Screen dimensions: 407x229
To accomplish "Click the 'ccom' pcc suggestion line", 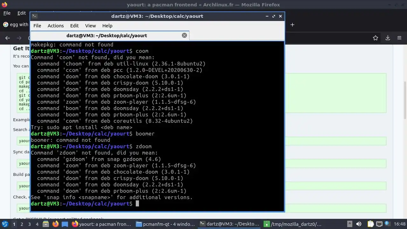I will point(120,70).
